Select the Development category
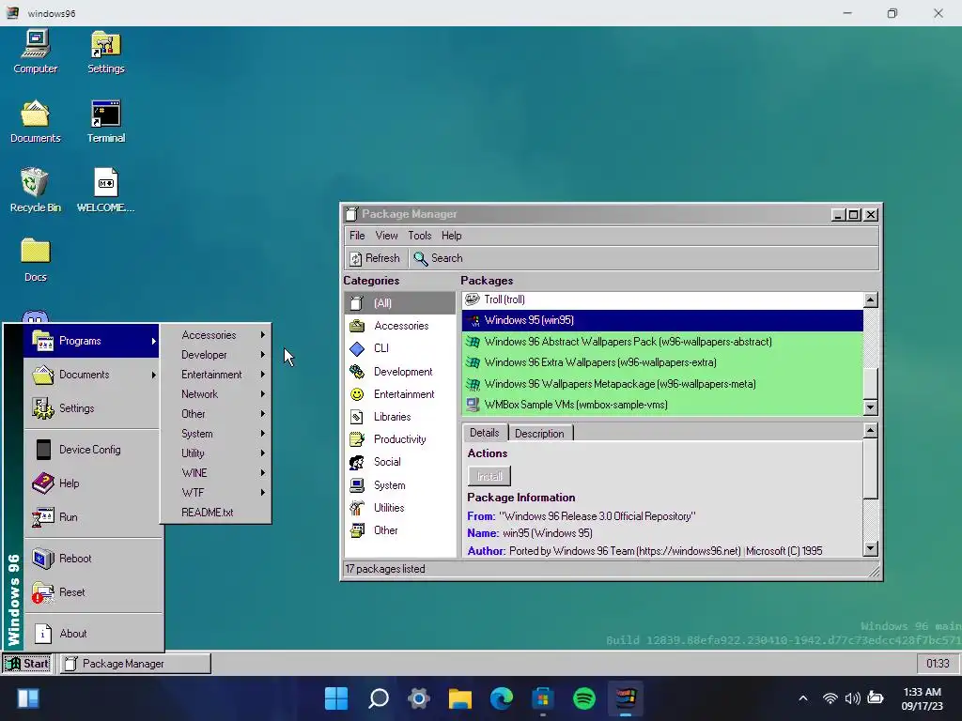This screenshot has width=962, height=721. point(400,372)
